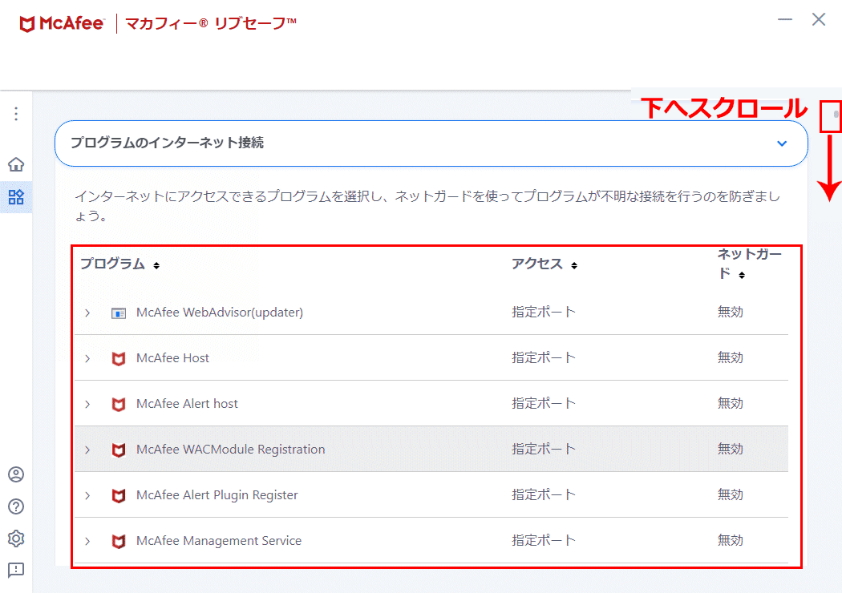The width and height of the screenshot is (842, 593).
Task: Click the vertical scrollbar thumb
Action: tap(836, 115)
